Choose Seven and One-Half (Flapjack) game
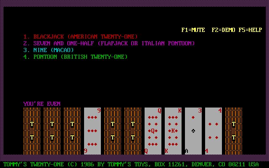269x168 pixels. point(109,43)
